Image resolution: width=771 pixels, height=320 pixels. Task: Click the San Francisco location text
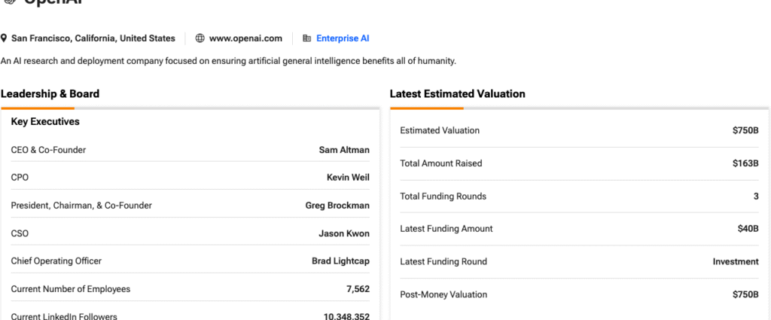pyautogui.click(x=93, y=38)
